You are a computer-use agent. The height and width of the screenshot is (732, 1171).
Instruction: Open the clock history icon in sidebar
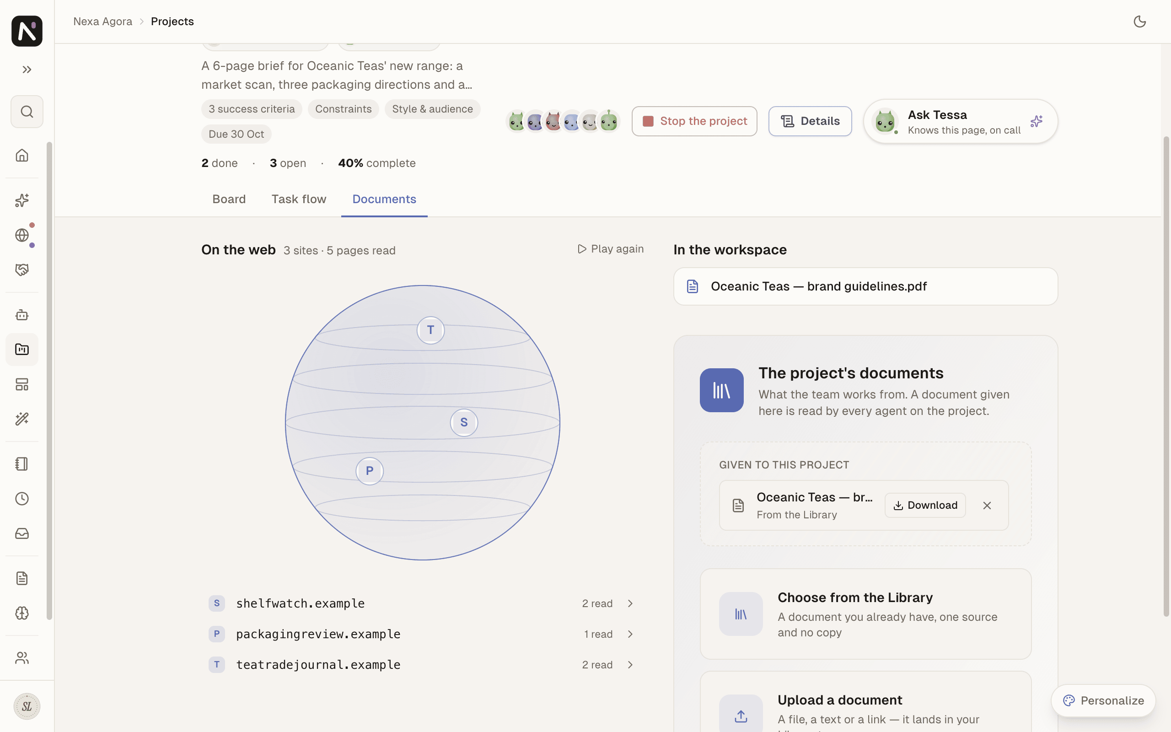click(22, 499)
